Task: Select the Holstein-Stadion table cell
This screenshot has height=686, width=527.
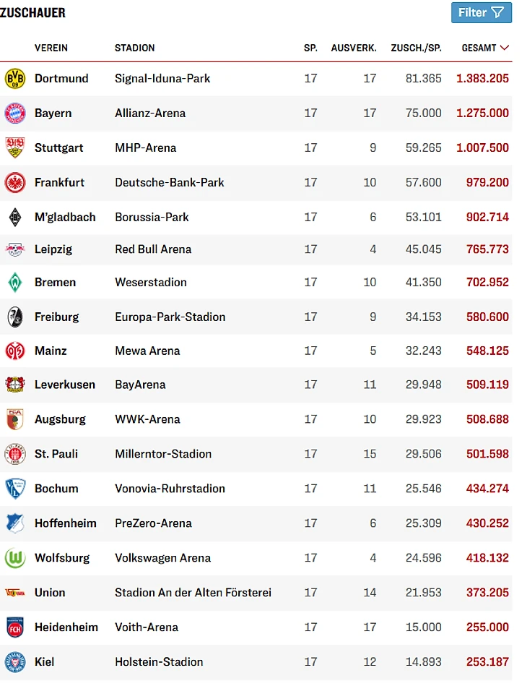Action: pyautogui.click(x=159, y=661)
